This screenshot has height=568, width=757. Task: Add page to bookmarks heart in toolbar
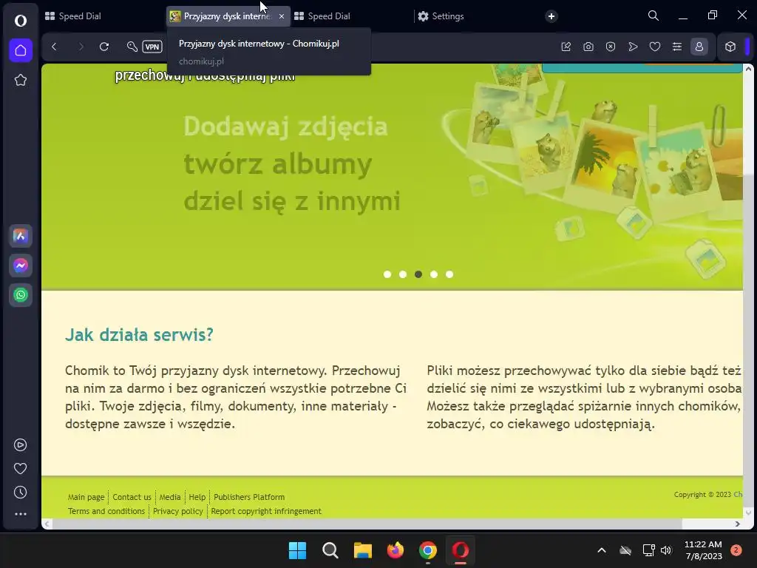(655, 47)
